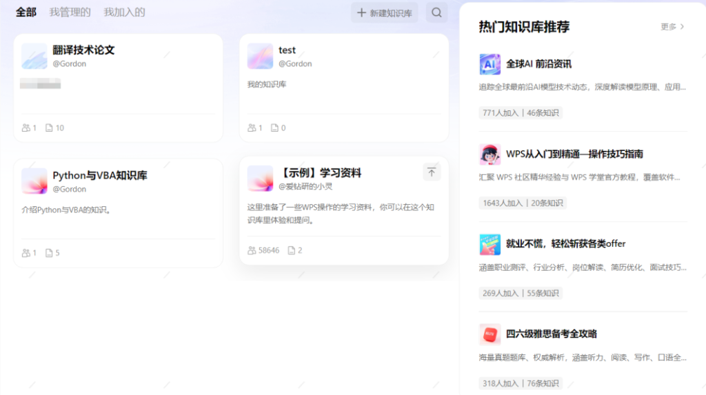Image resolution: width=706 pixels, height=395 pixels.
Task: Click the 这里准备了一些WPS操作的学习资料 description
Action: point(341,214)
